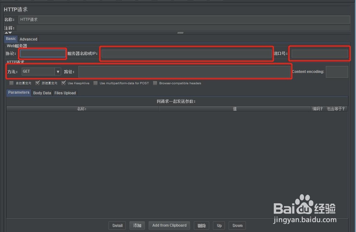The image size is (356, 232).
Task: Enable Use multipart/form-data for POST
Action: (x=95, y=83)
